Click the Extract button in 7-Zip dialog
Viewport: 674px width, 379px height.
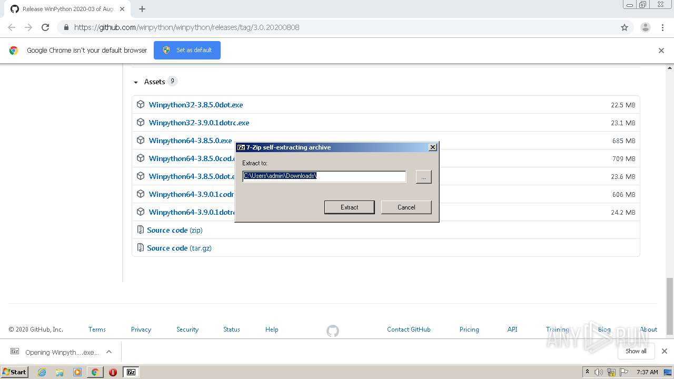[x=349, y=207]
